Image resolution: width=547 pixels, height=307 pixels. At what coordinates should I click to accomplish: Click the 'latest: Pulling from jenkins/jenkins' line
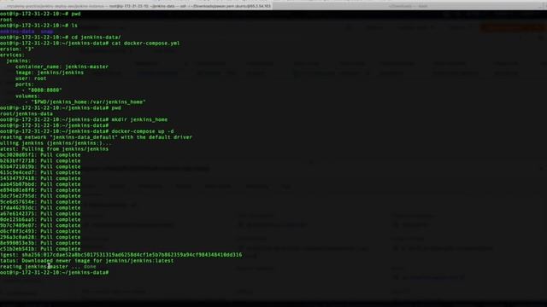click(54, 149)
